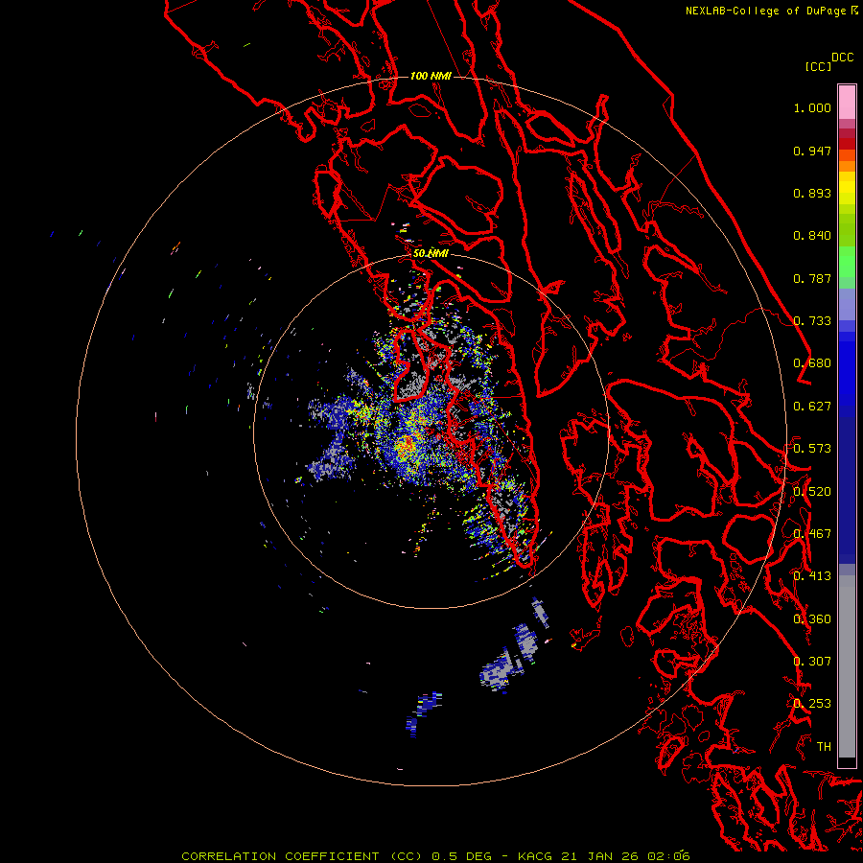The height and width of the screenshot is (863, 863).
Task: Click the 0.413 value on the color scale
Action: (812, 576)
